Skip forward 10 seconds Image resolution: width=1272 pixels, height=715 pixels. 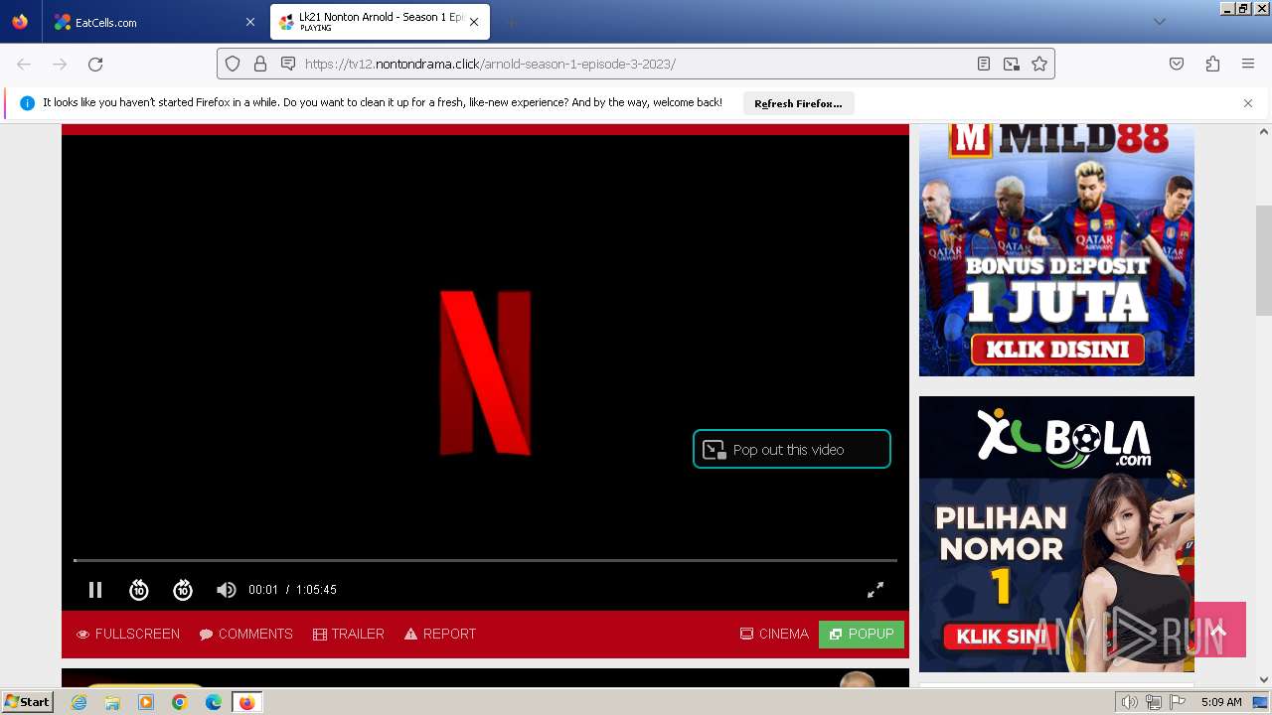click(x=183, y=590)
